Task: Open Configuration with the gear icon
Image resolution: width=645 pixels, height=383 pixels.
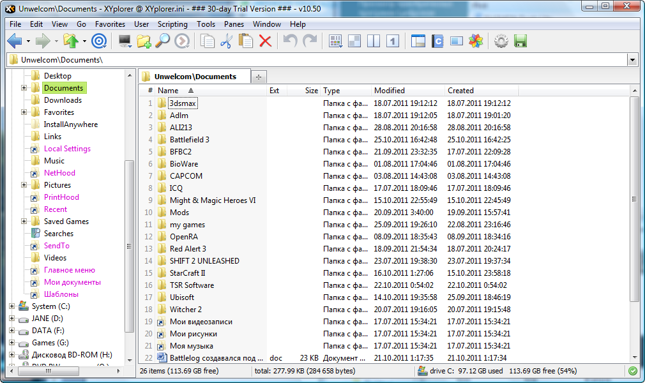Action: click(x=501, y=41)
